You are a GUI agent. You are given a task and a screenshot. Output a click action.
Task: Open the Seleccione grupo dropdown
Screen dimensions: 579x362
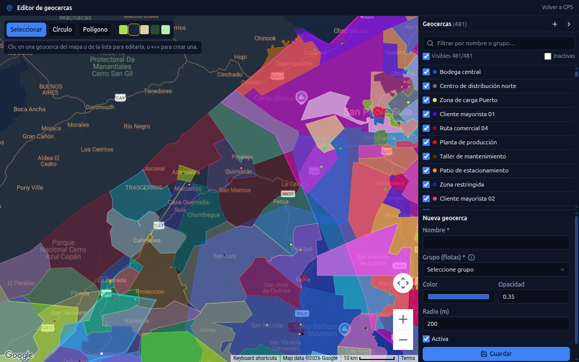click(x=496, y=269)
